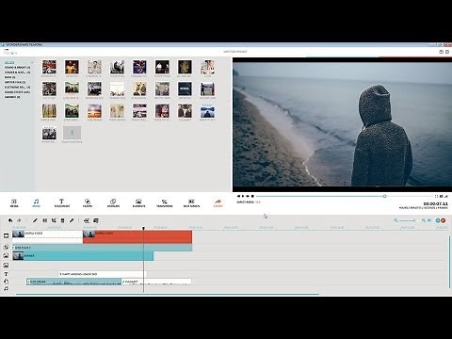Image resolution: width=452 pixels, height=339 pixels.
Task: Click the timeline playhead marker
Action: click(x=143, y=229)
